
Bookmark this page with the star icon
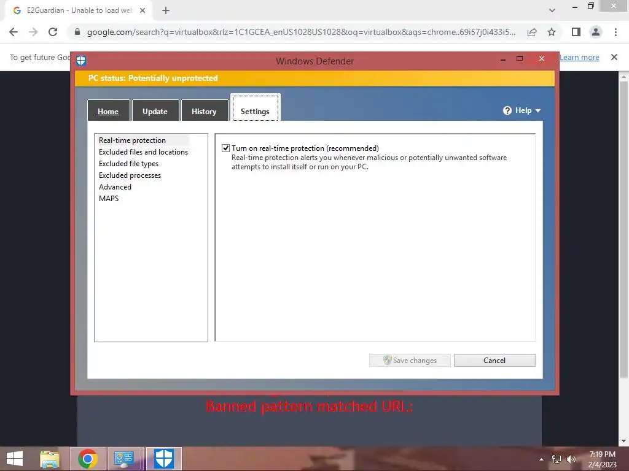(x=552, y=32)
